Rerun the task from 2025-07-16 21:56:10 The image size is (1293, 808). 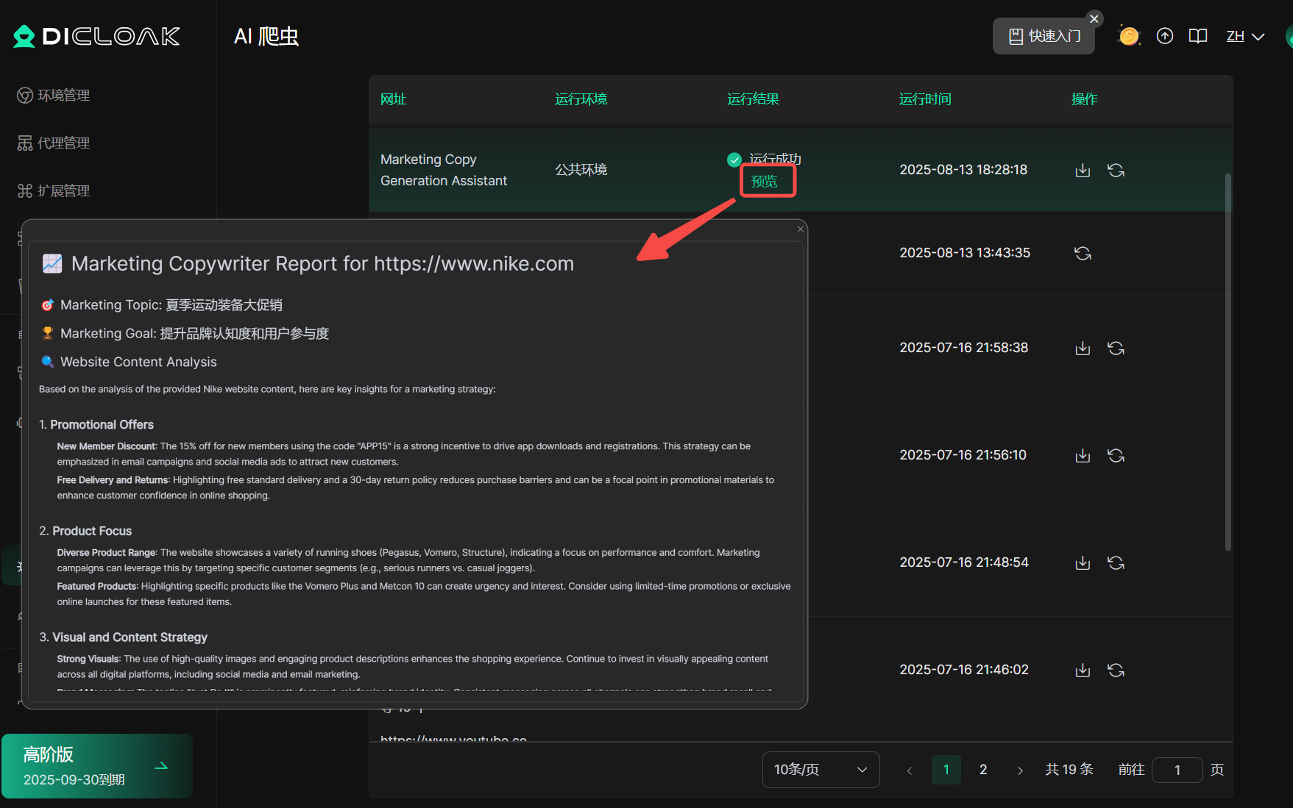[1116, 456]
